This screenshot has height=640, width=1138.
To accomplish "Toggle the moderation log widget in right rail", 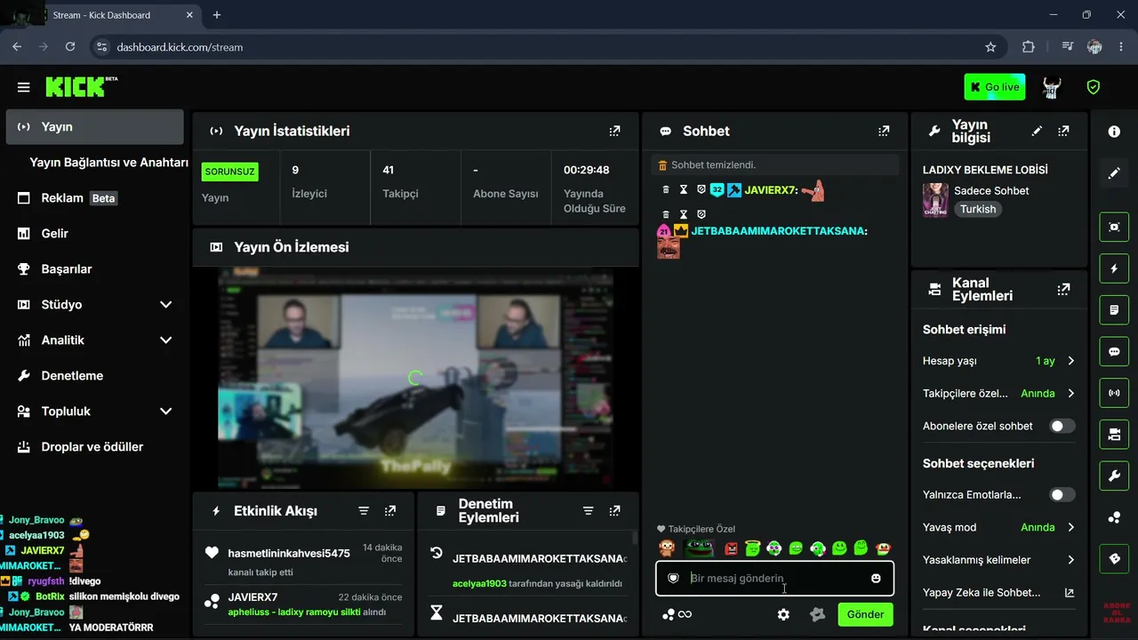I will [1114, 310].
